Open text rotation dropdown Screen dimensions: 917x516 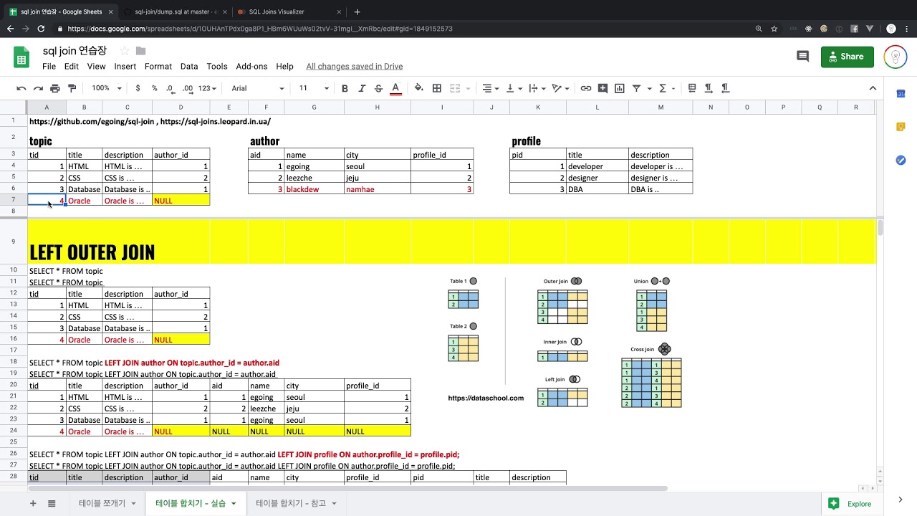point(560,88)
